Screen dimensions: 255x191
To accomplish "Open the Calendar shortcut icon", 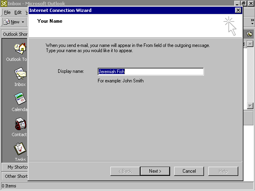I will click(20, 98).
